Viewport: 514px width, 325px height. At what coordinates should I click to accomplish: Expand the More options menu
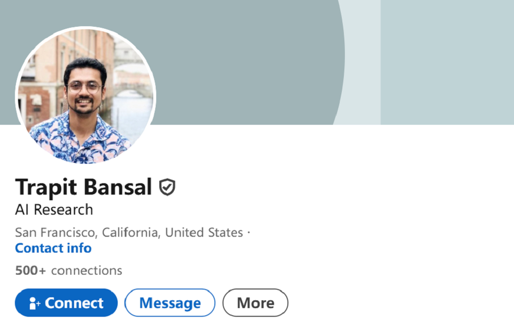[x=255, y=303]
